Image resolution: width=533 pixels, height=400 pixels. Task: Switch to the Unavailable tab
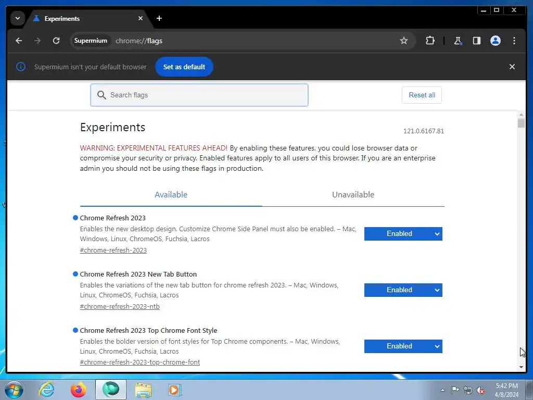coord(353,195)
